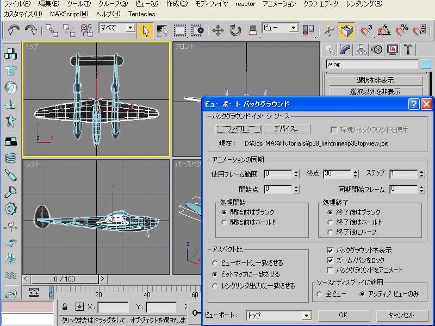435x326 pixels.
Task: Open the ビュー reference coordinate dropdown
Action: 294,28
